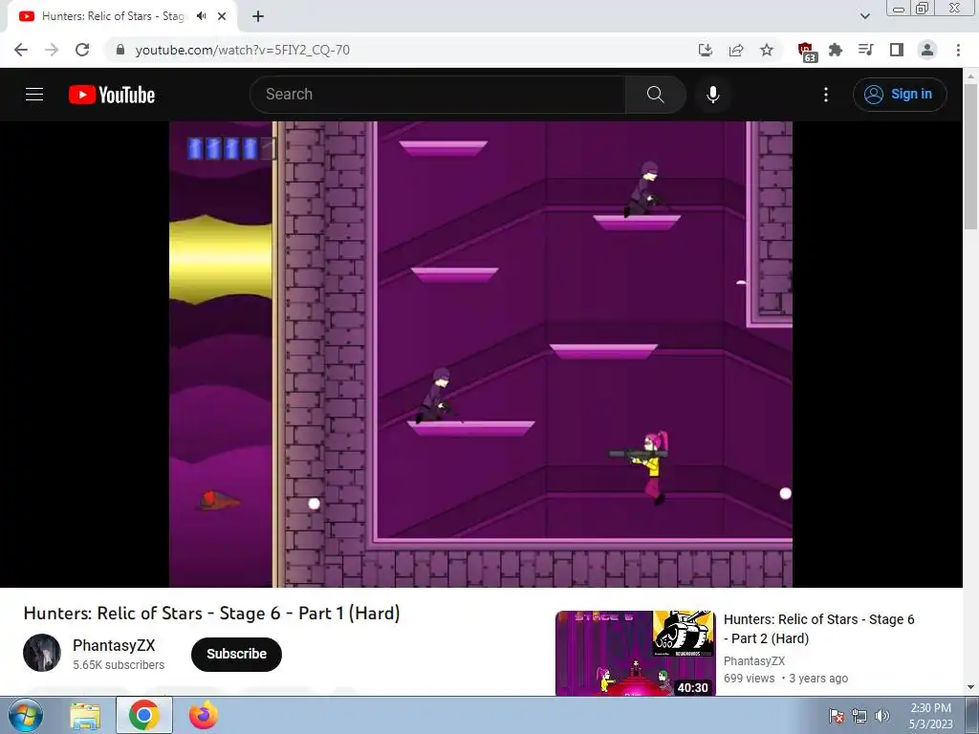Reload the page
This screenshot has height=734, width=979.
82,50
